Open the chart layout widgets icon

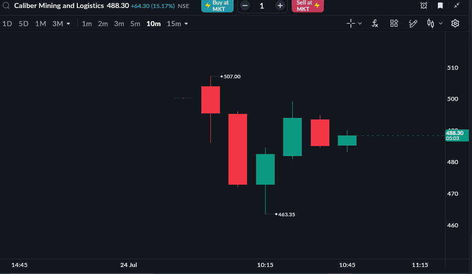click(394, 23)
